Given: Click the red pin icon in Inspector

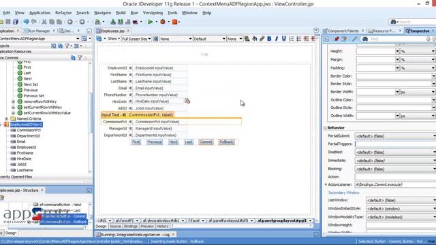Looking at the screenshot, I should pyautogui.click(x=337, y=39).
